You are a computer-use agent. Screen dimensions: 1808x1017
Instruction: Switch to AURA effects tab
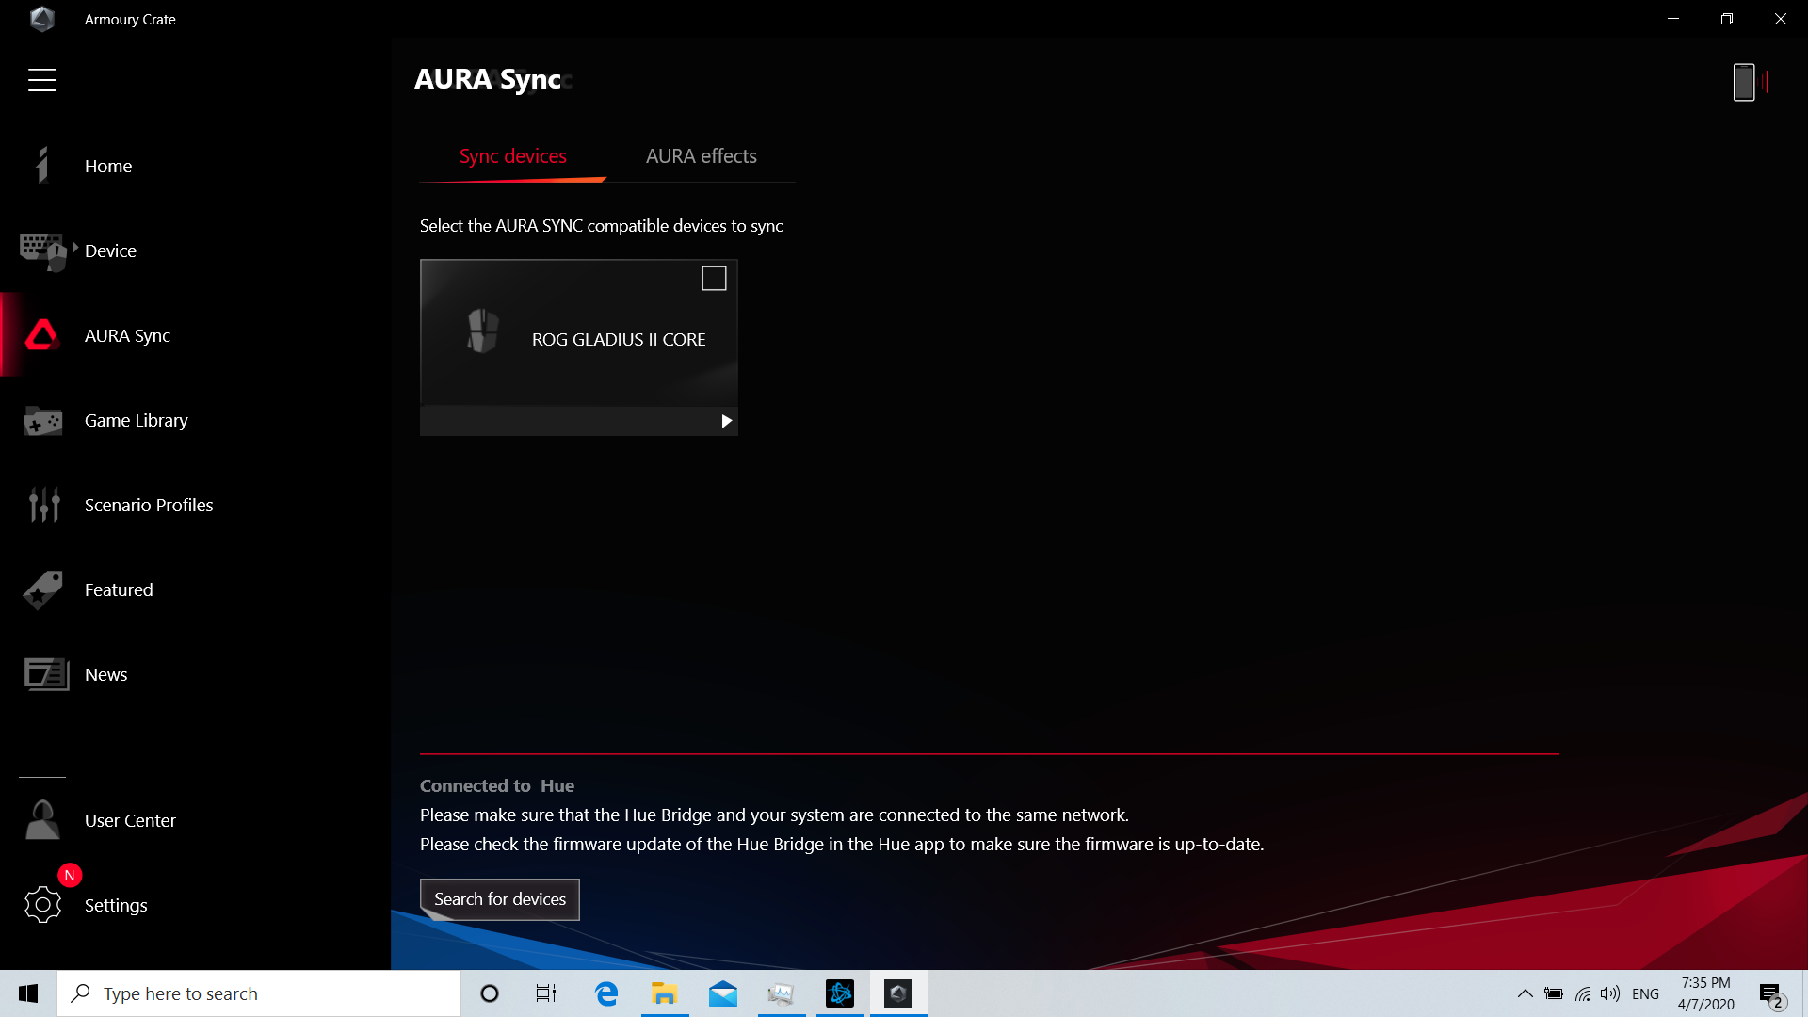pos(702,156)
